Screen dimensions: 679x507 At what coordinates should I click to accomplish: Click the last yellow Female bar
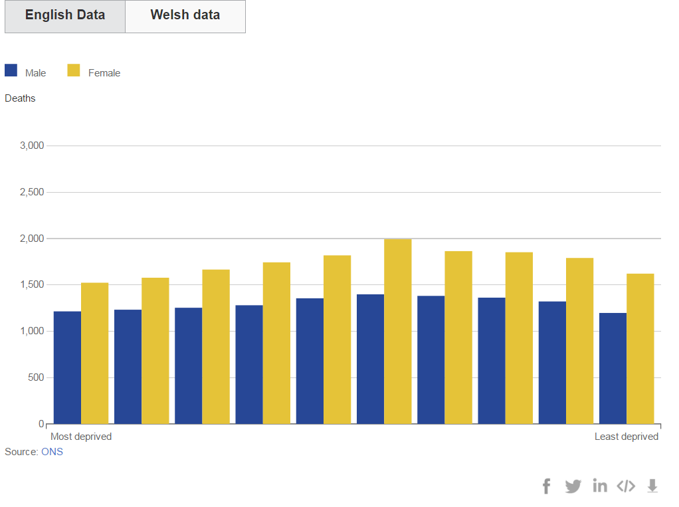click(640, 349)
